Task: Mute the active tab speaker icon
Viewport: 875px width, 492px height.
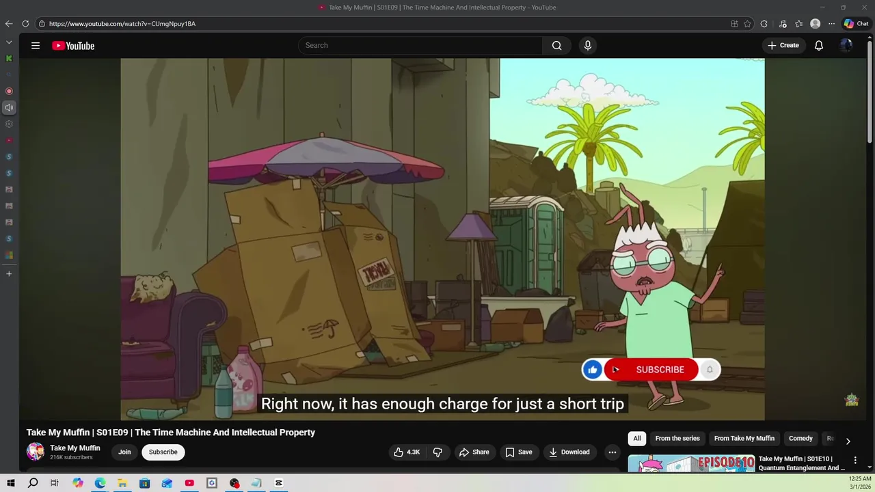Action: 9,107
